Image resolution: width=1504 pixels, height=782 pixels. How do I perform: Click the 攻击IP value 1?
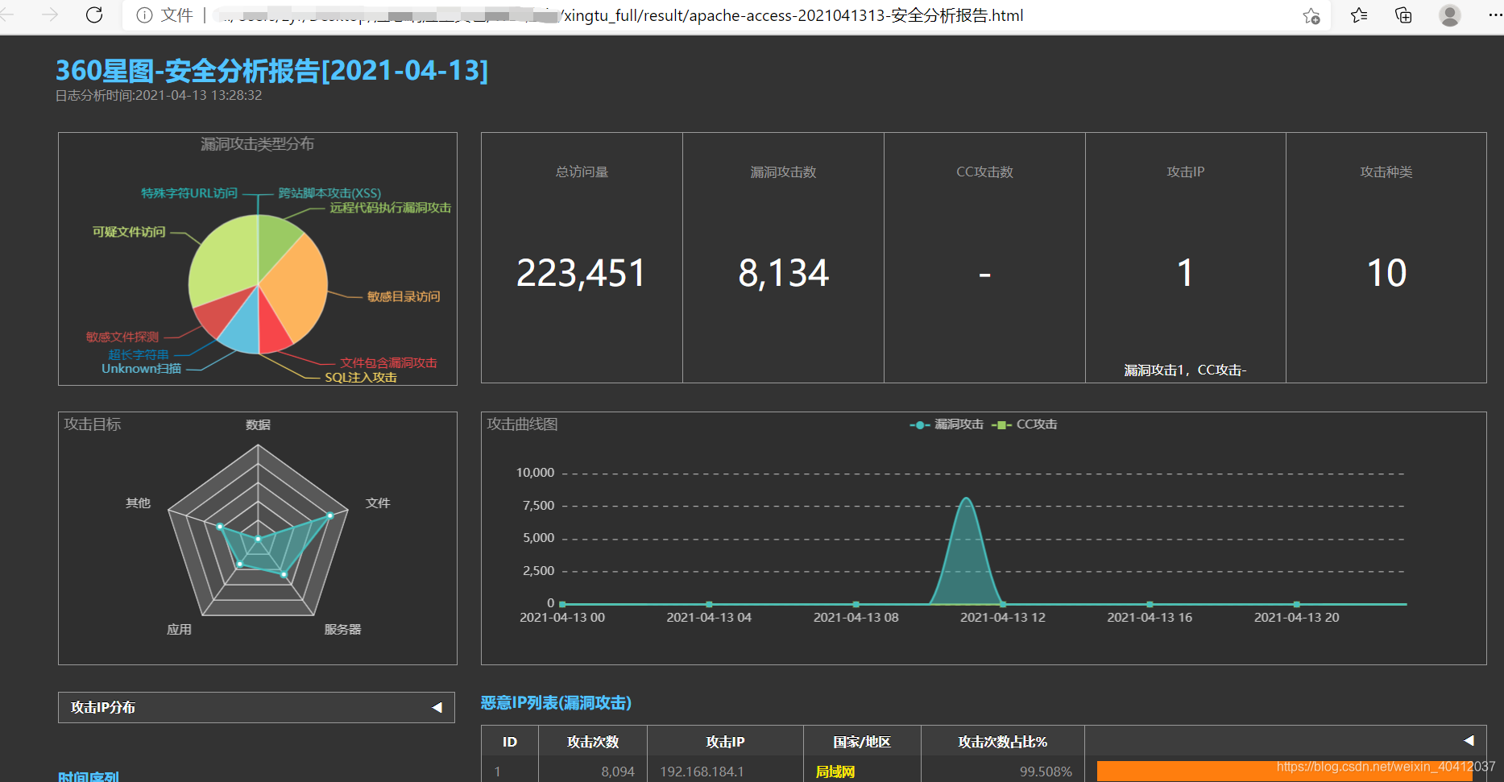(1185, 273)
